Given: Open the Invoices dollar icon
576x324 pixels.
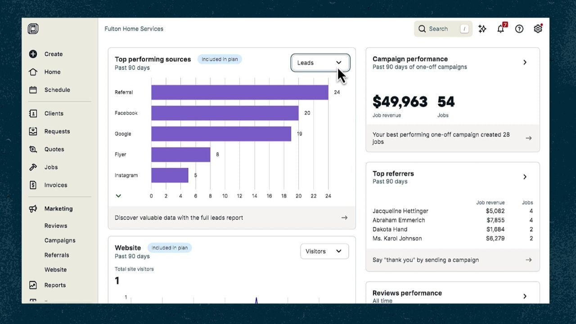Looking at the screenshot, I should coord(33,185).
